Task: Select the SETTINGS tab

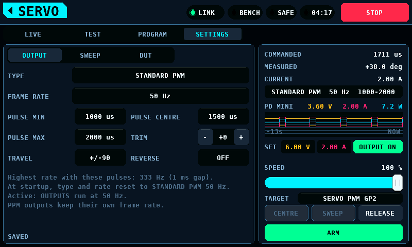Action: coord(212,34)
